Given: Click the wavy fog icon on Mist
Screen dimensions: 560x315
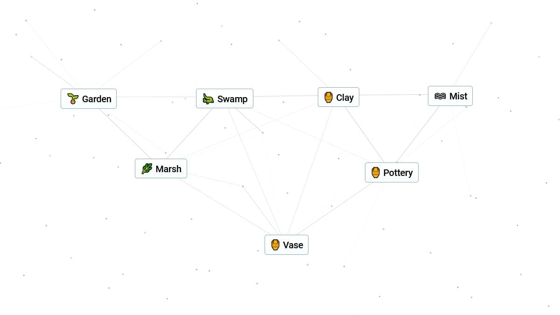Looking at the screenshot, I should (x=440, y=96).
